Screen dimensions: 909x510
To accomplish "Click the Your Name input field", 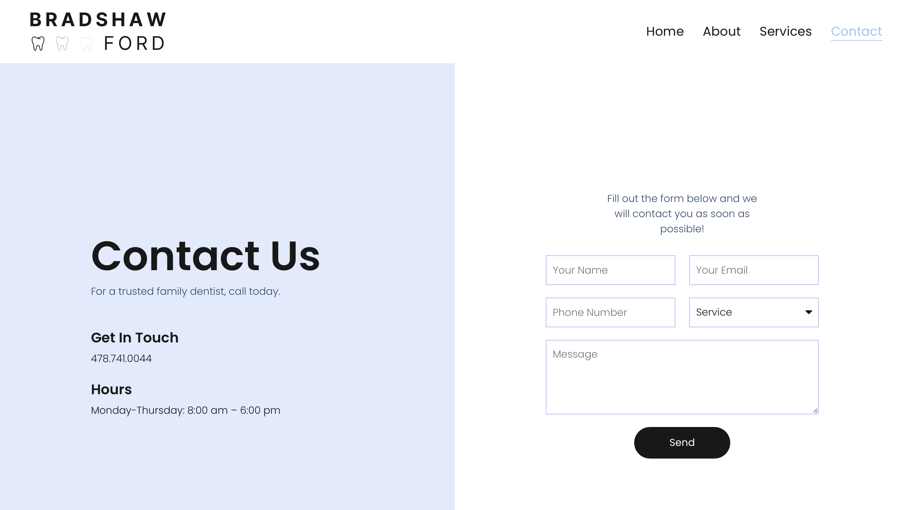I will click(610, 270).
